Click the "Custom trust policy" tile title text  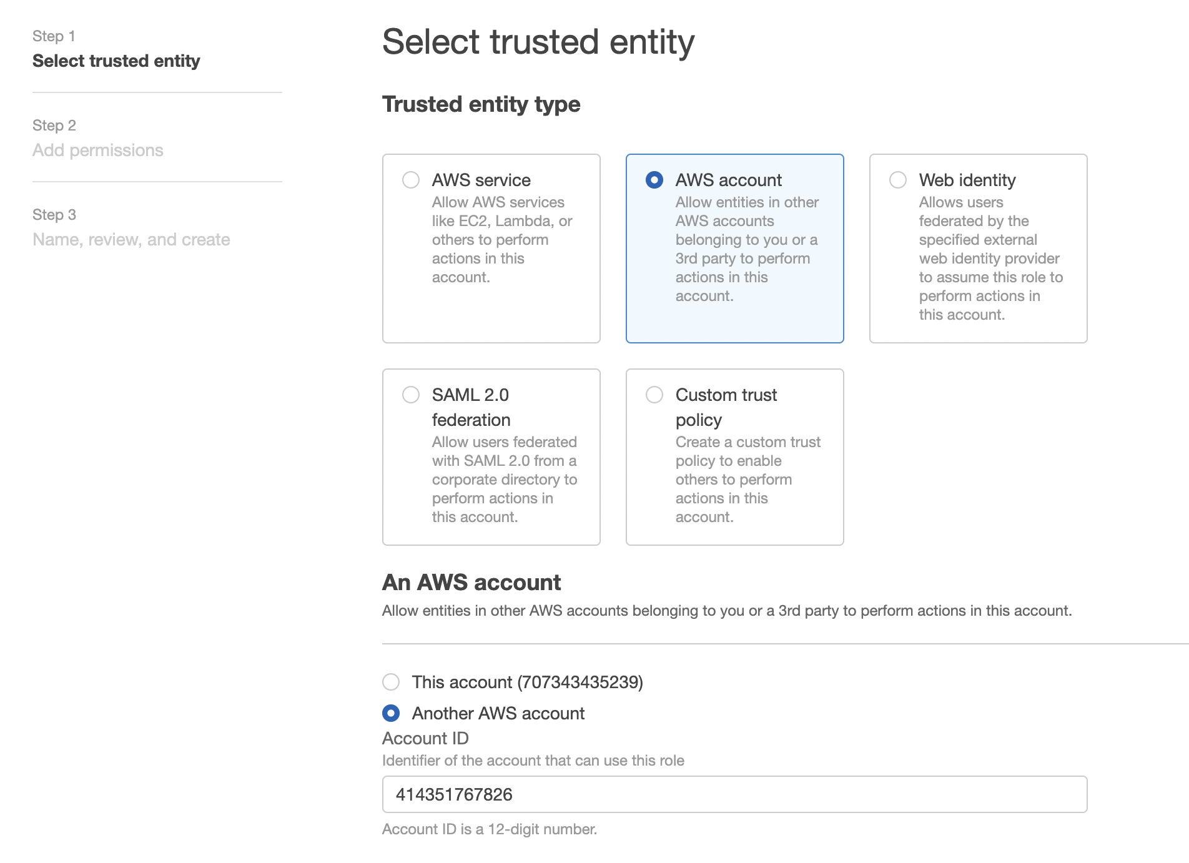(x=726, y=407)
